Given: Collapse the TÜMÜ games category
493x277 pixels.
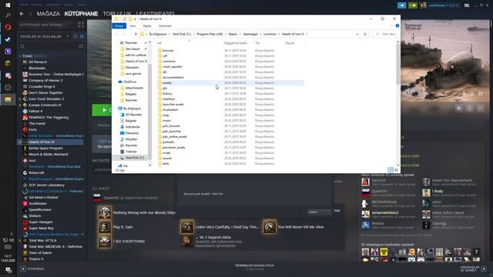Looking at the screenshot, I should coord(20,56).
